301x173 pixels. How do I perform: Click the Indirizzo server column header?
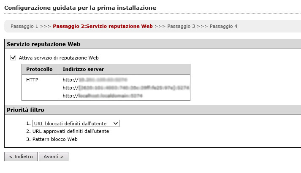pyautogui.click(x=83, y=69)
